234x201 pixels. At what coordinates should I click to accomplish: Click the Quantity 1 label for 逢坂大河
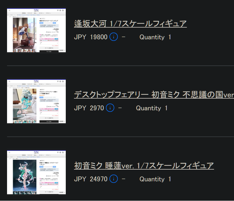[155, 37]
